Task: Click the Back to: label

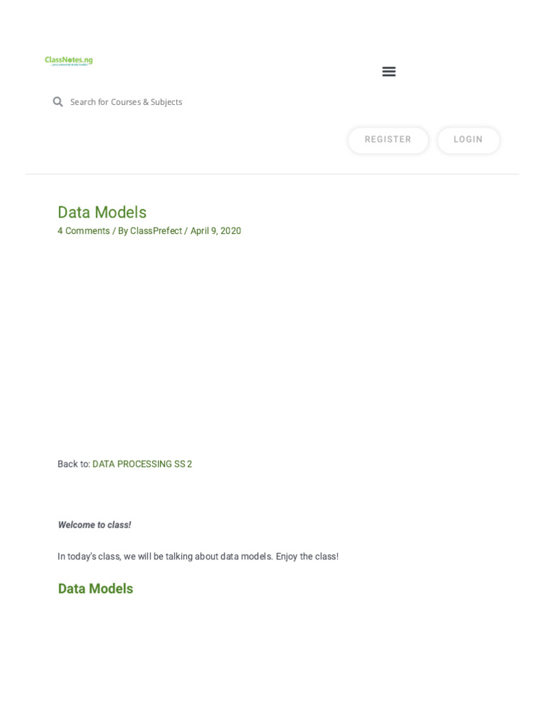Action: pos(74,464)
